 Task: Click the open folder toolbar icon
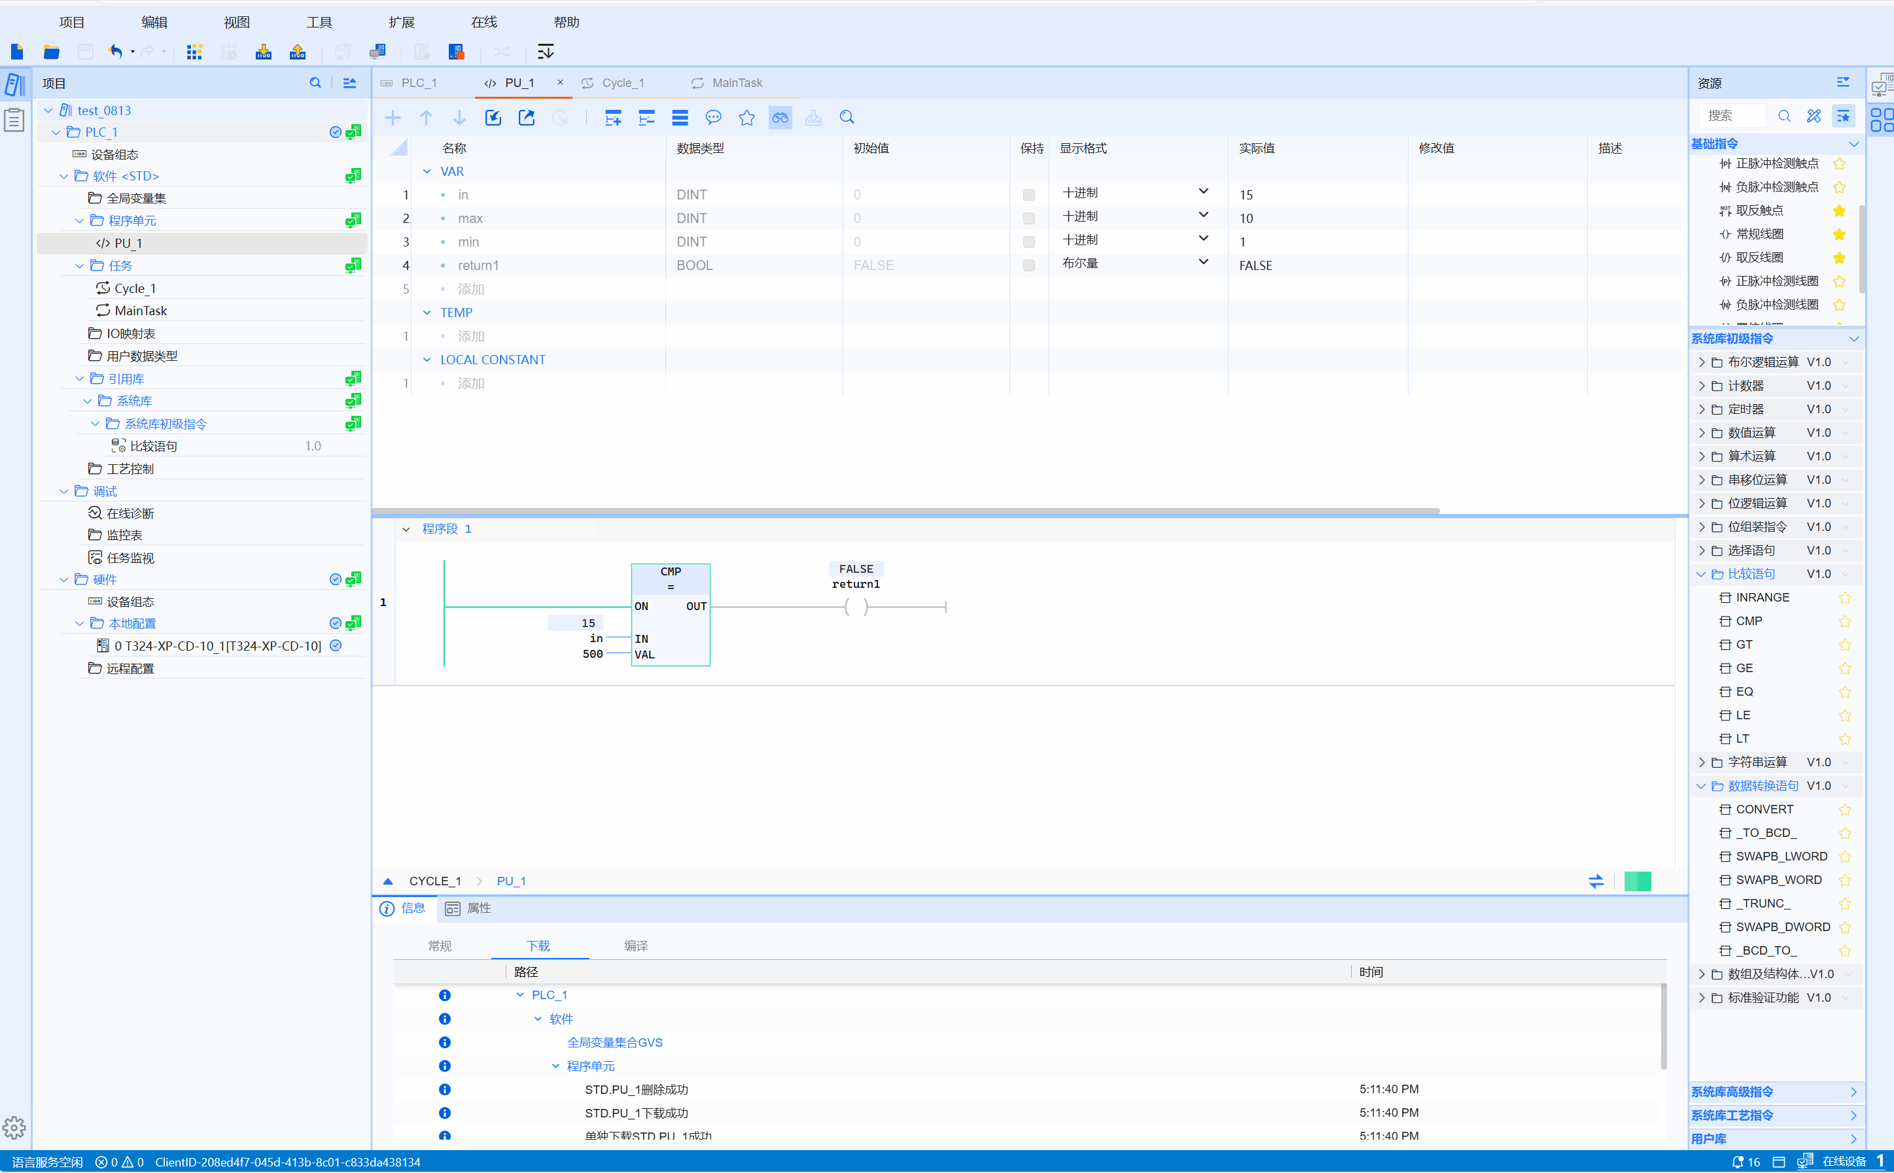[x=51, y=52]
